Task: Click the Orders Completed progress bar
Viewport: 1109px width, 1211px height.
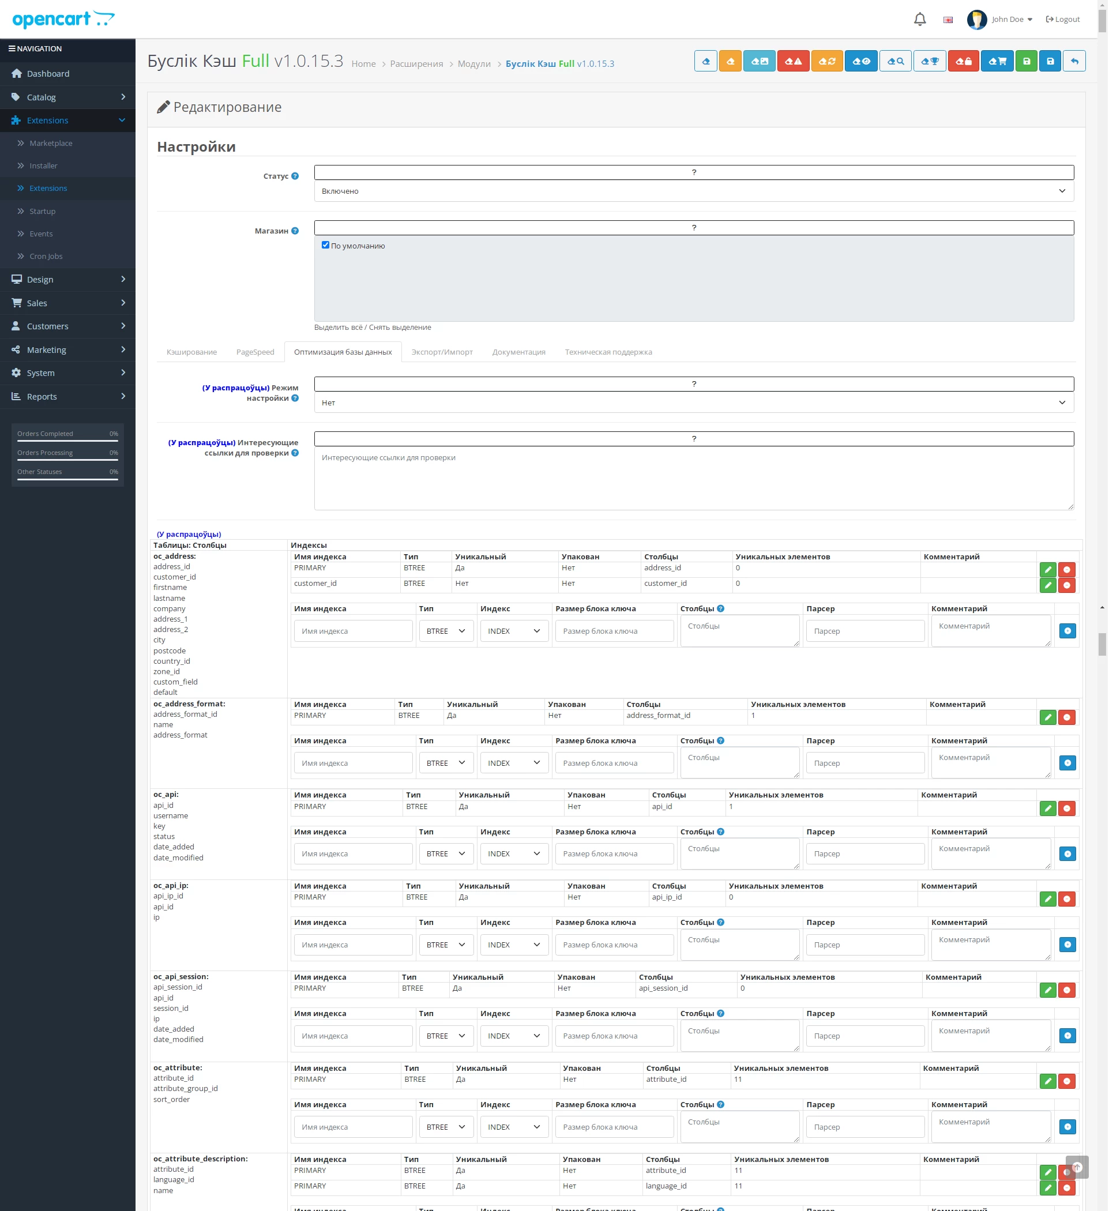Action: tap(68, 441)
